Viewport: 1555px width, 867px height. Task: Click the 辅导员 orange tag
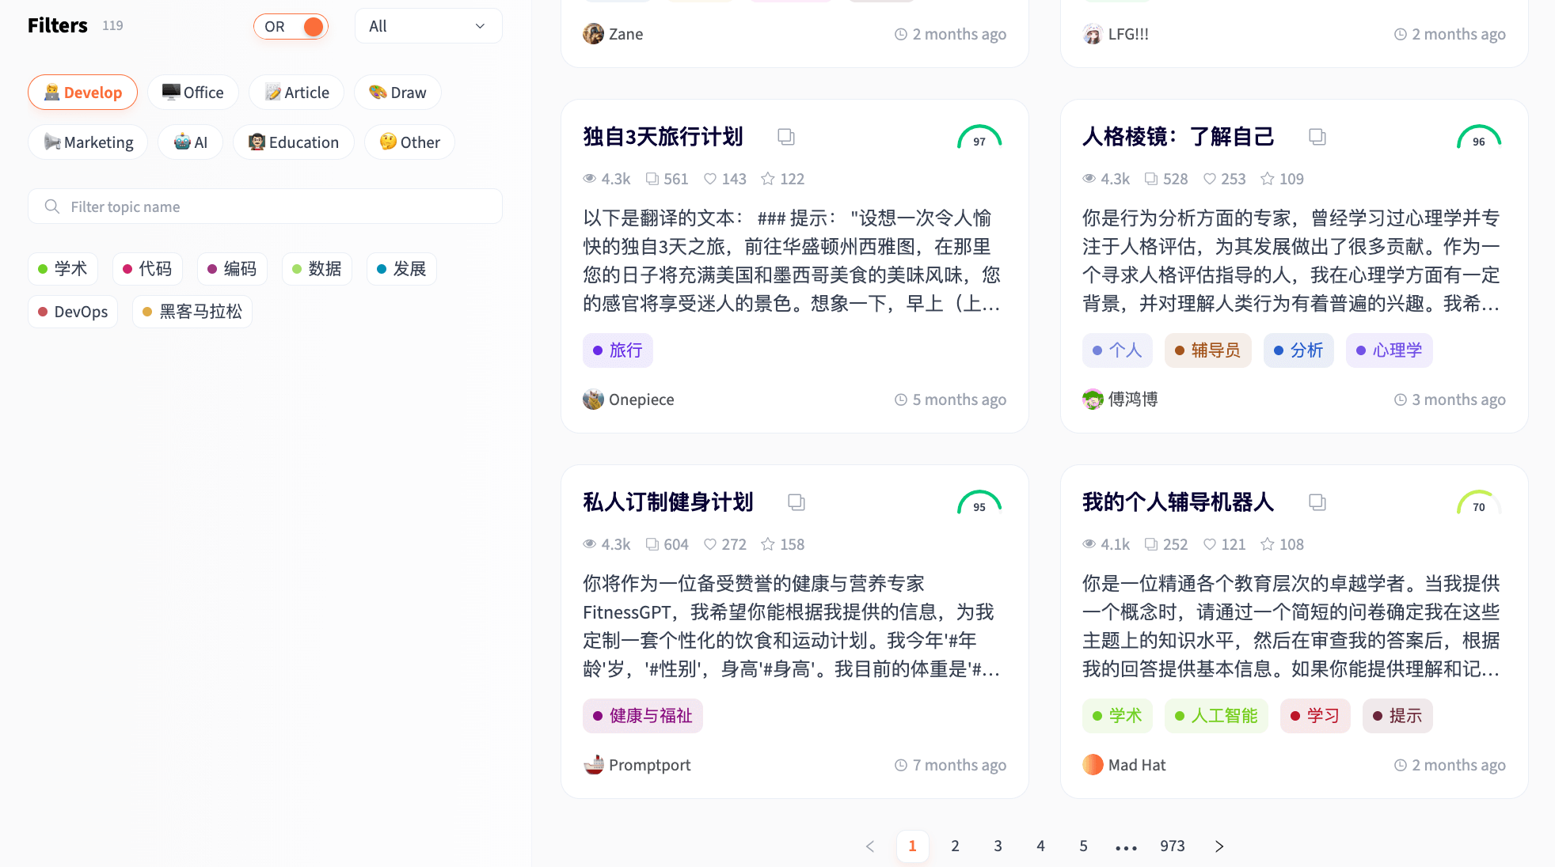pos(1207,350)
